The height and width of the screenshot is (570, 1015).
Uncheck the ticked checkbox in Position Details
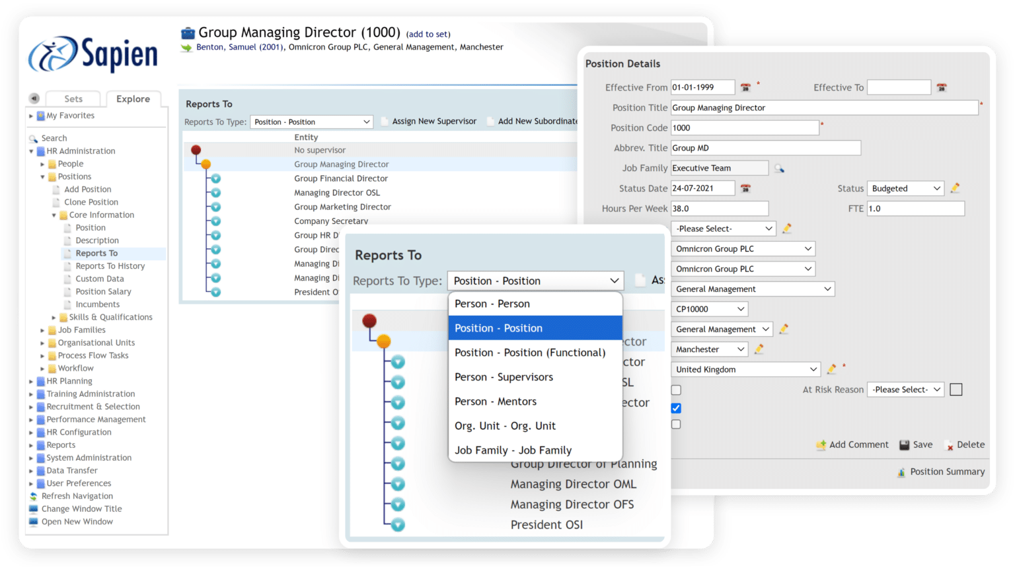676,408
